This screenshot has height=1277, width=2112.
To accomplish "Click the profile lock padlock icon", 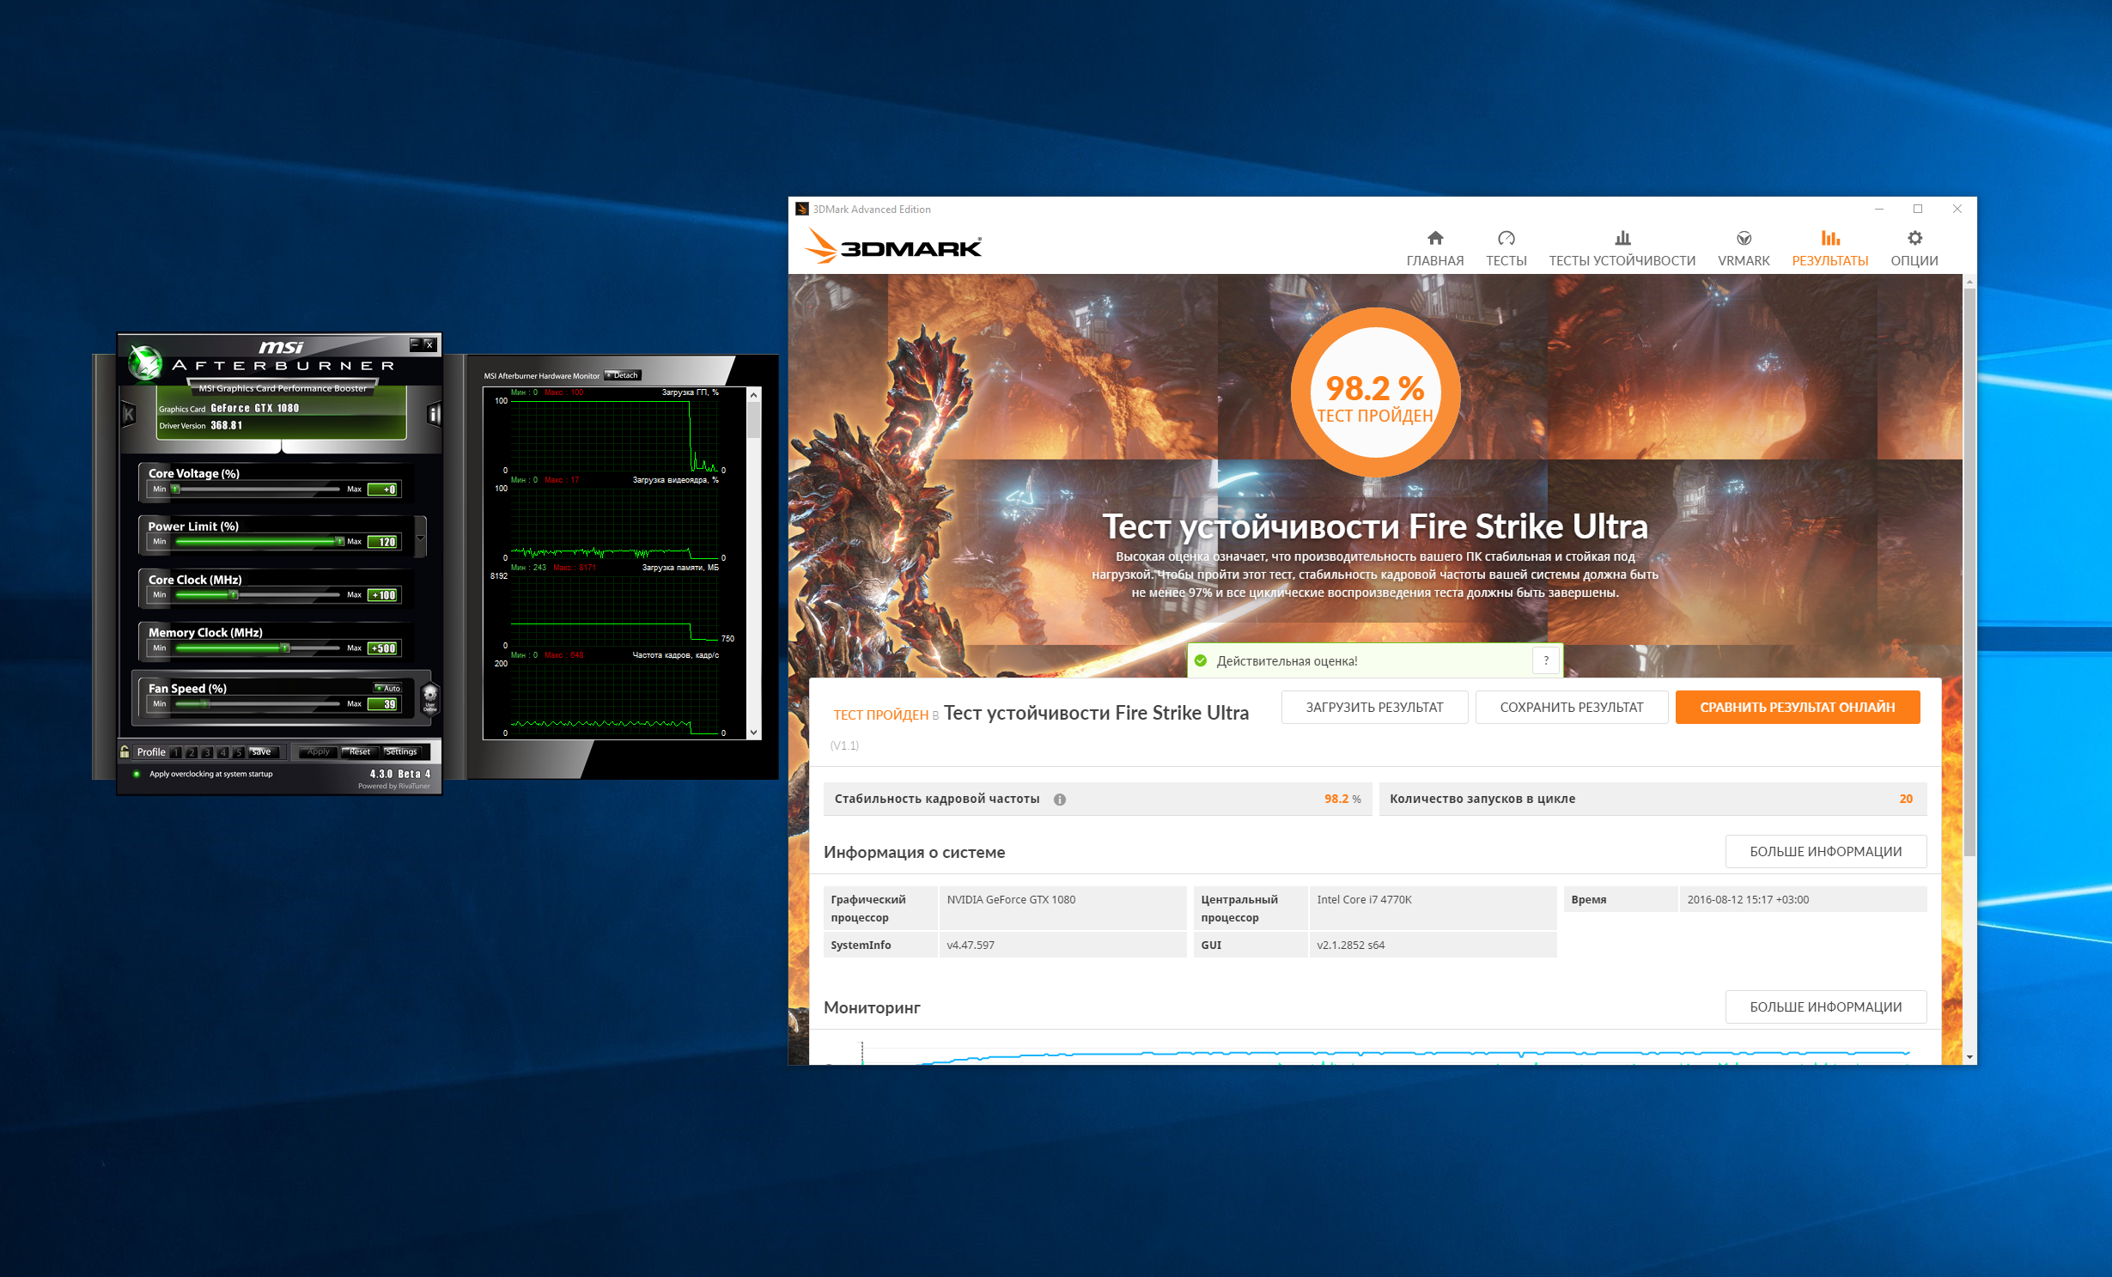I will [x=125, y=751].
